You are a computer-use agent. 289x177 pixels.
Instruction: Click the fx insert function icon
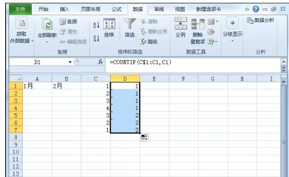pos(100,62)
